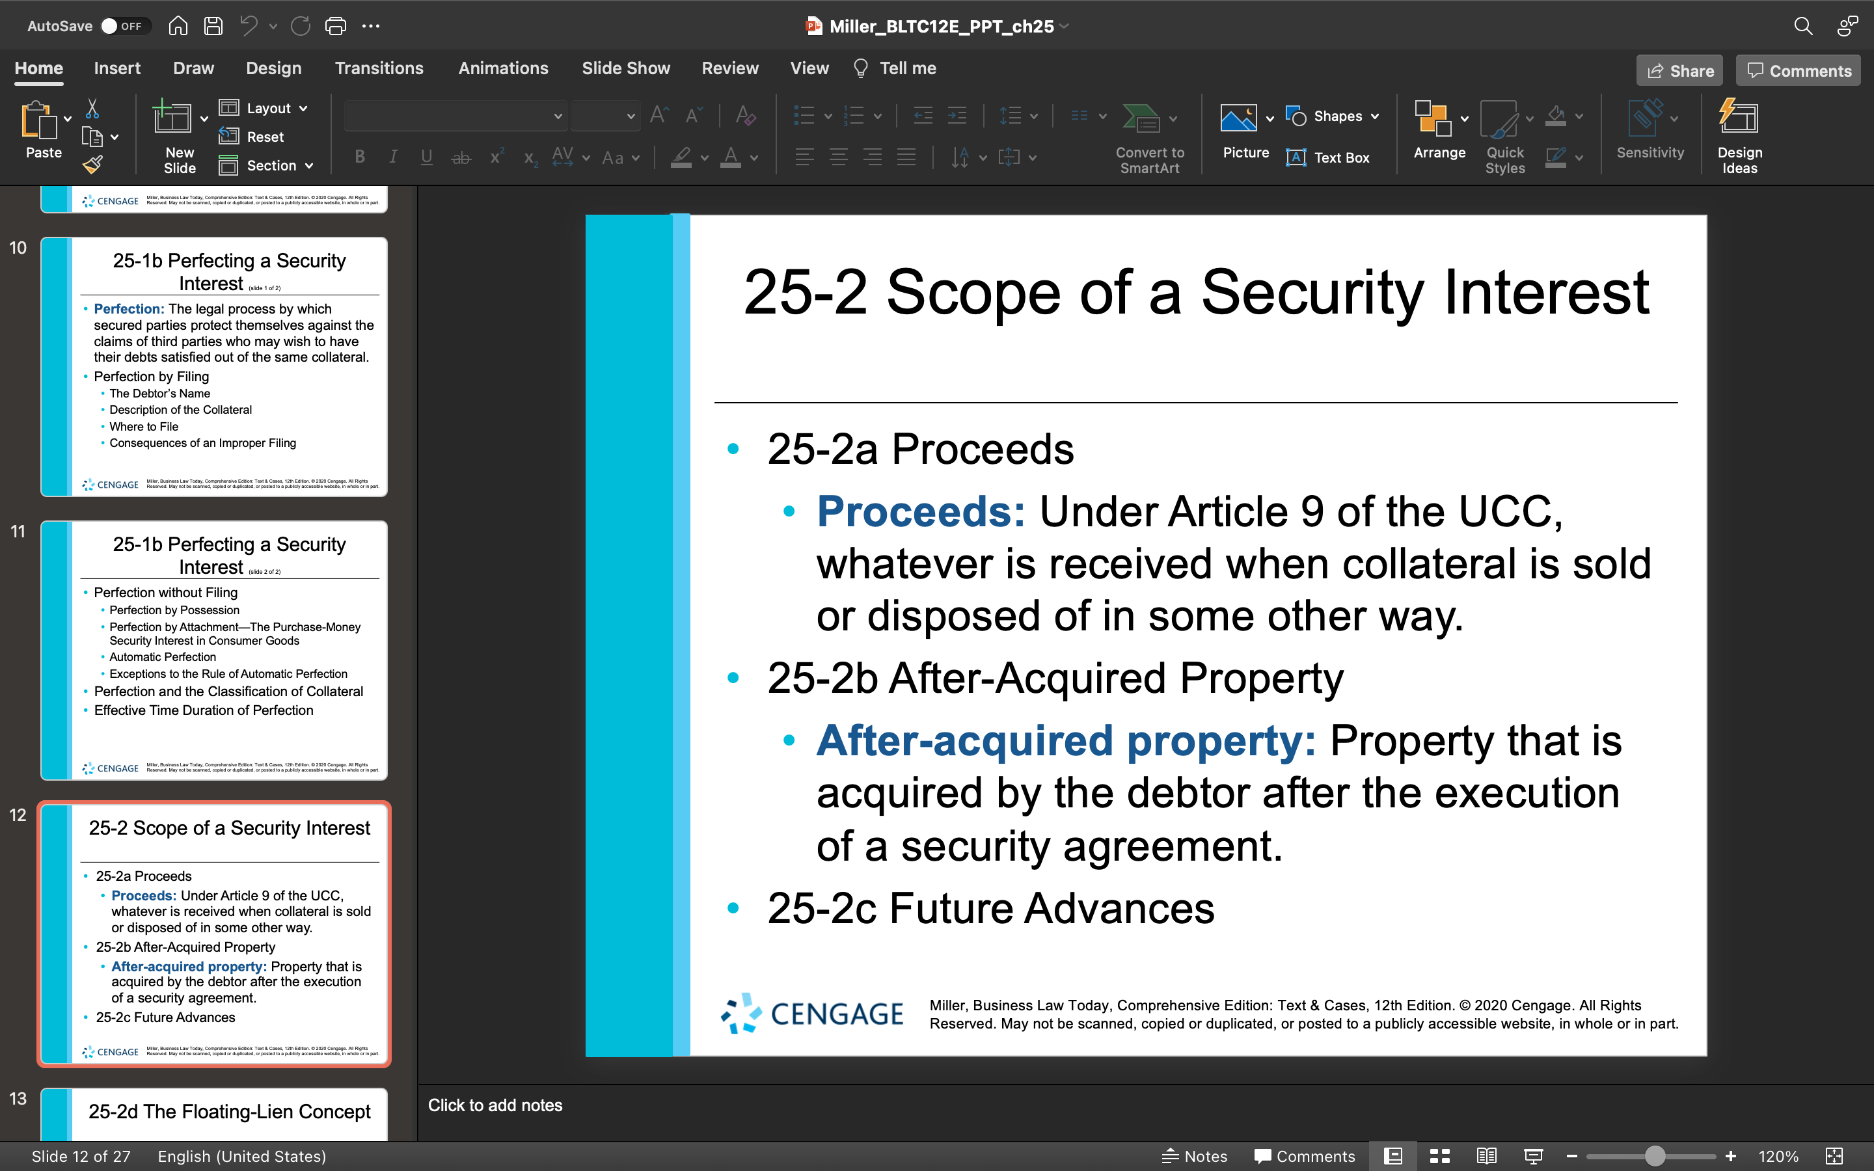Open the Section dropdown menu

coord(266,165)
